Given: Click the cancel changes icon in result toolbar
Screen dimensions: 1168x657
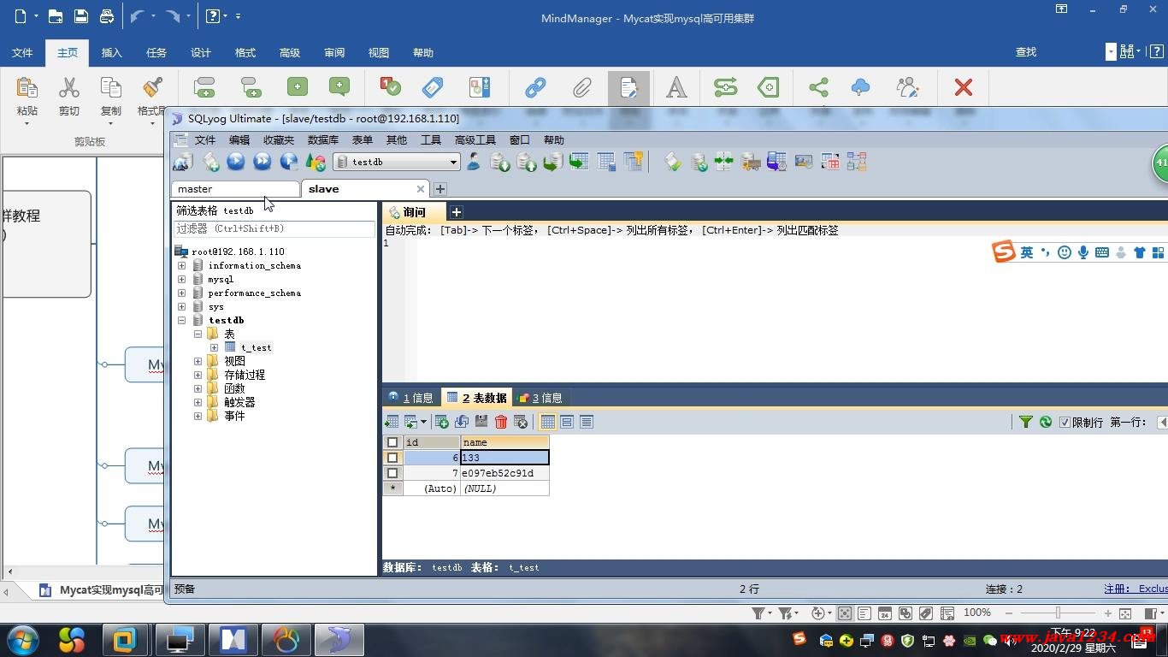Looking at the screenshot, I should (521, 422).
